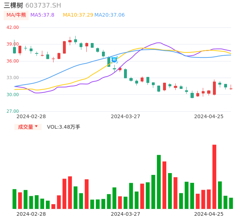The height and width of the screenshot is (219, 248).
Task: Click the blue bear marker icon on chart
Action: pyautogui.click(x=114, y=60)
